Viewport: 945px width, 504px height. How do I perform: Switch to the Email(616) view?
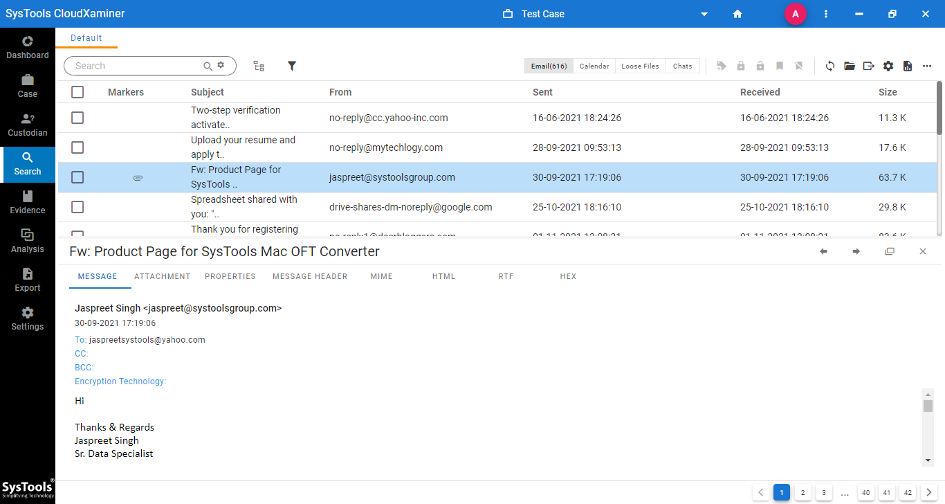coord(549,66)
